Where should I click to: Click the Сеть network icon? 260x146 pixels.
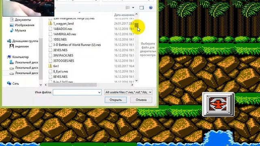9,84
